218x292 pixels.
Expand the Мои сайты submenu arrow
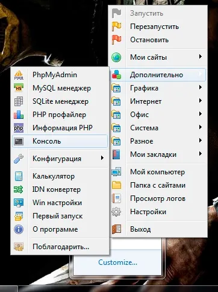click(200, 57)
